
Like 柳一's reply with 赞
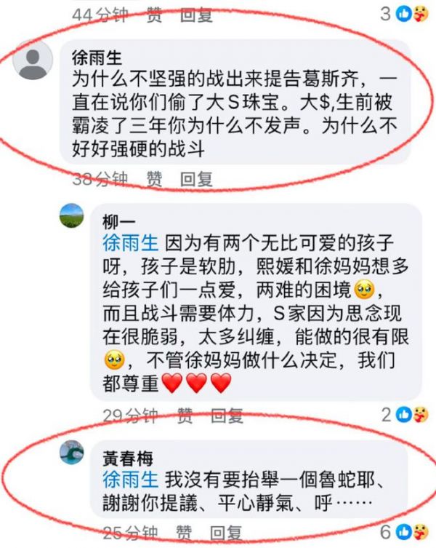click(x=185, y=416)
